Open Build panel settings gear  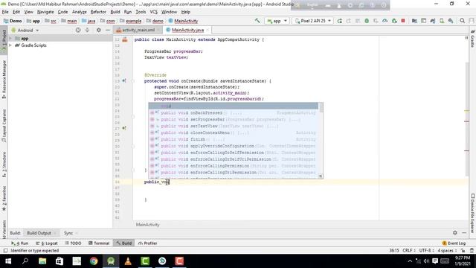[454, 233]
